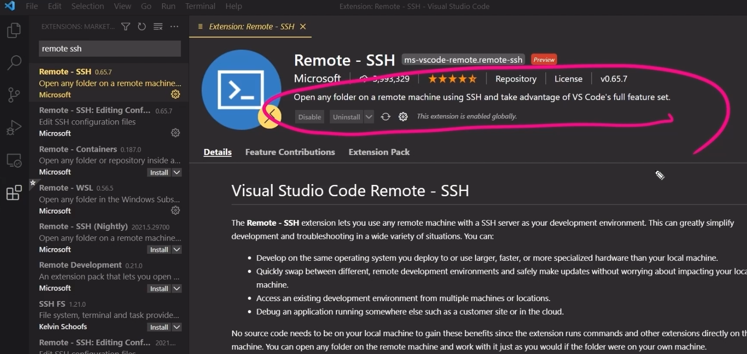Click the extensions search field 'remote ssh'
The image size is (747, 354).
[109, 48]
